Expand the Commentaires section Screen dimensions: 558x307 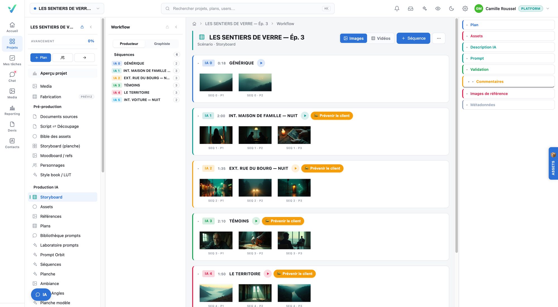[x=508, y=81]
